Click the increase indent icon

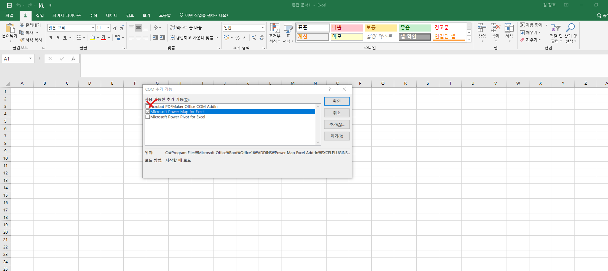click(x=163, y=38)
